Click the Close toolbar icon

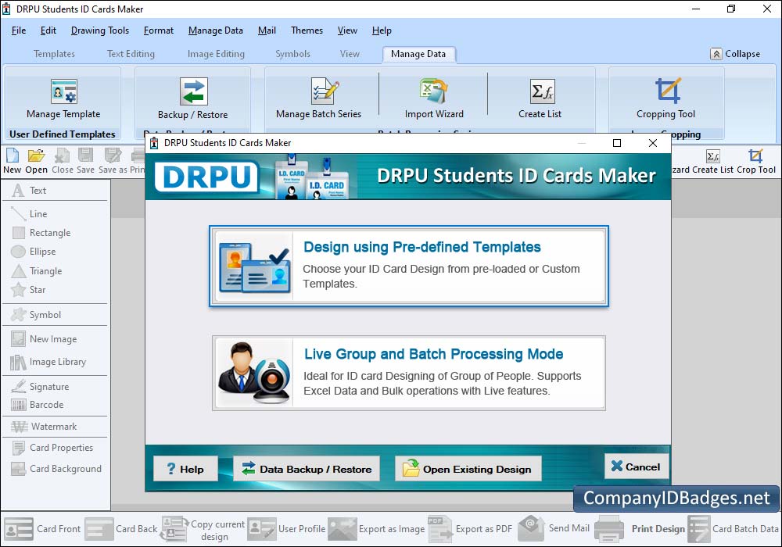pyautogui.click(x=63, y=161)
